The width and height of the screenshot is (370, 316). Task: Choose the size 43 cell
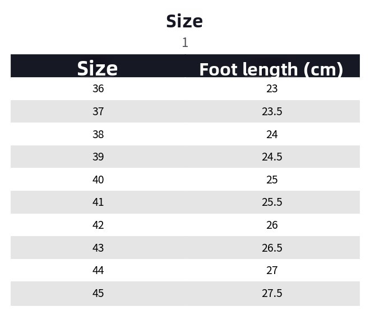point(98,248)
